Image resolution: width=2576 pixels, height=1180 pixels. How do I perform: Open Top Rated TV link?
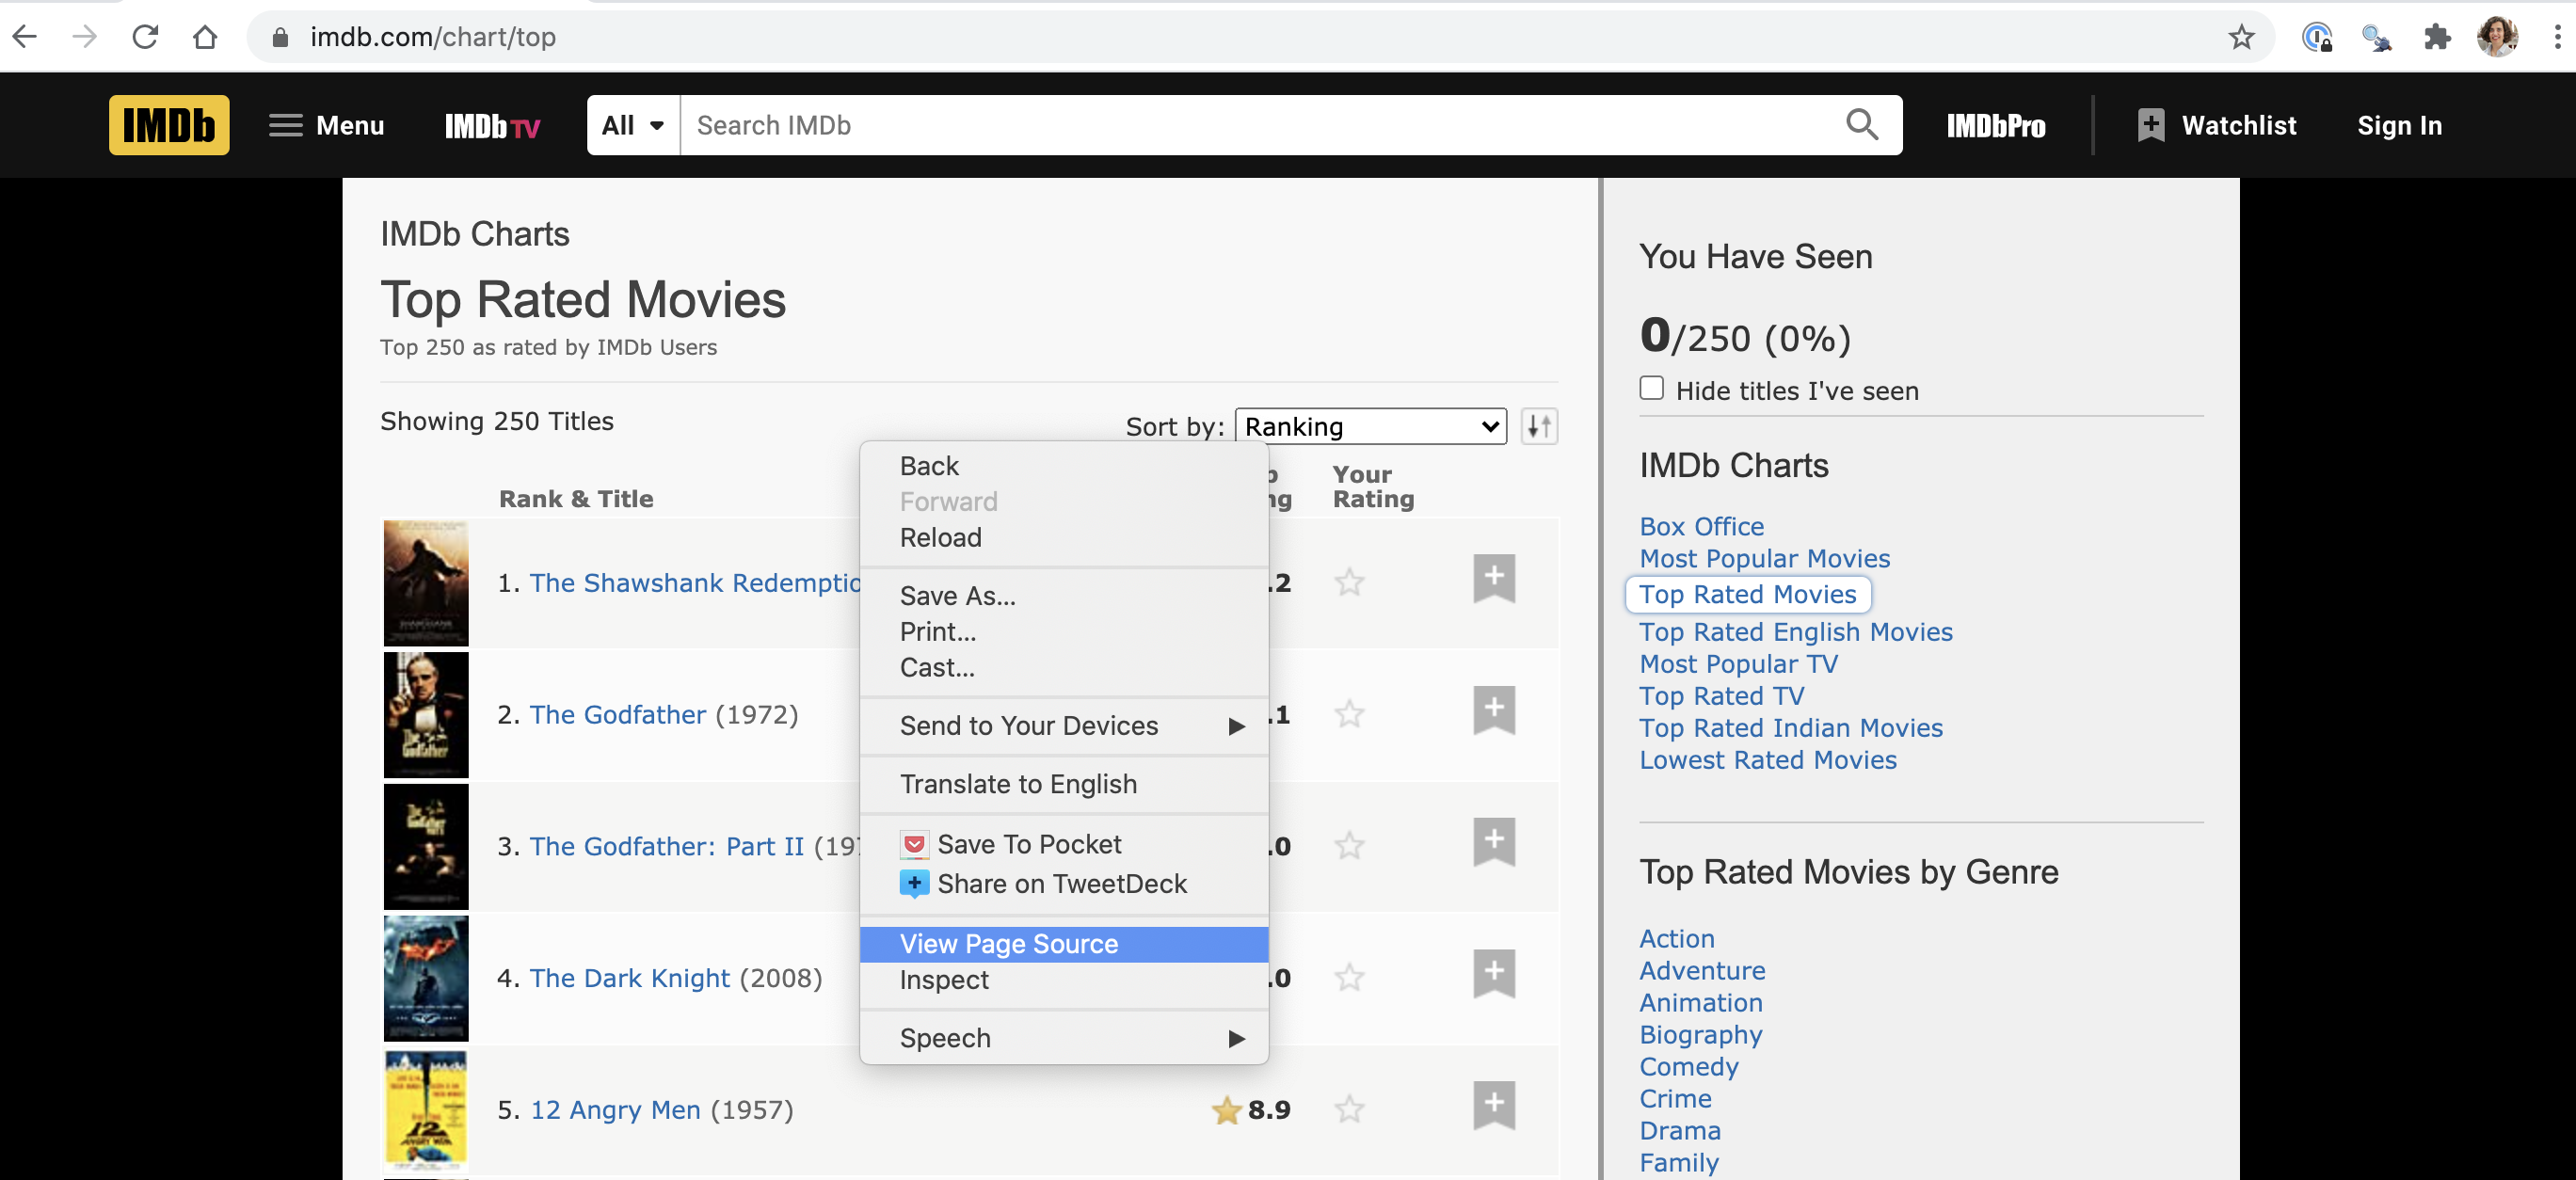click(1721, 696)
